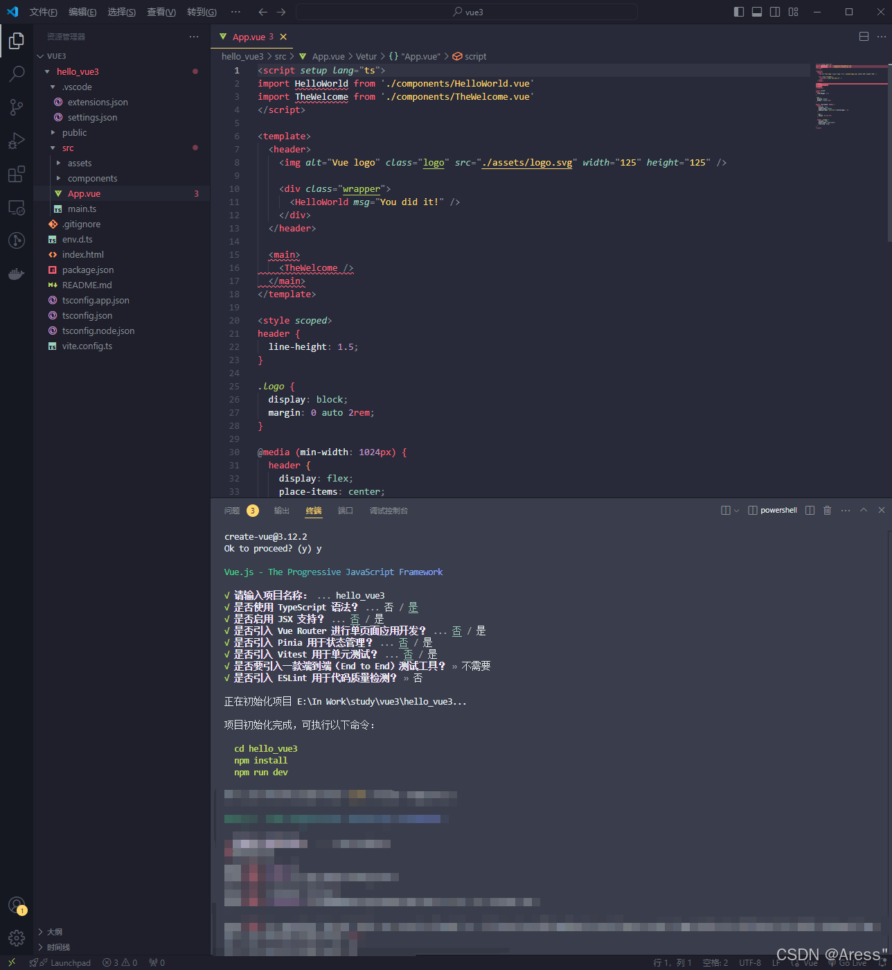The height and width of the screenshot is (970, 892).
Task: Toggle bottom panel visibility
Action: coord(757,12)
